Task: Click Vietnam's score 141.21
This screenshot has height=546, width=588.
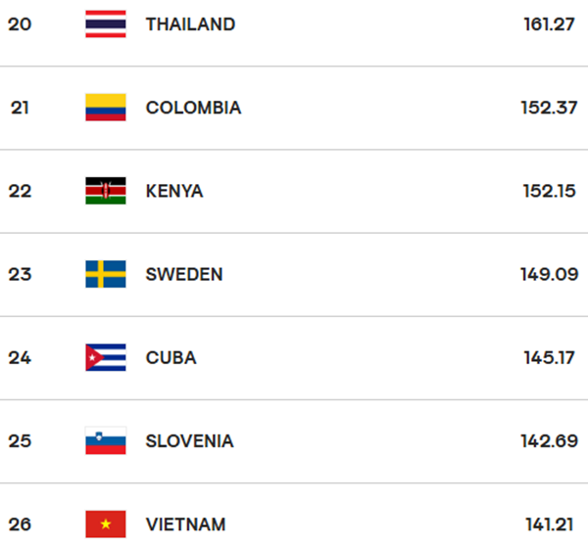Action: (550, 524)
